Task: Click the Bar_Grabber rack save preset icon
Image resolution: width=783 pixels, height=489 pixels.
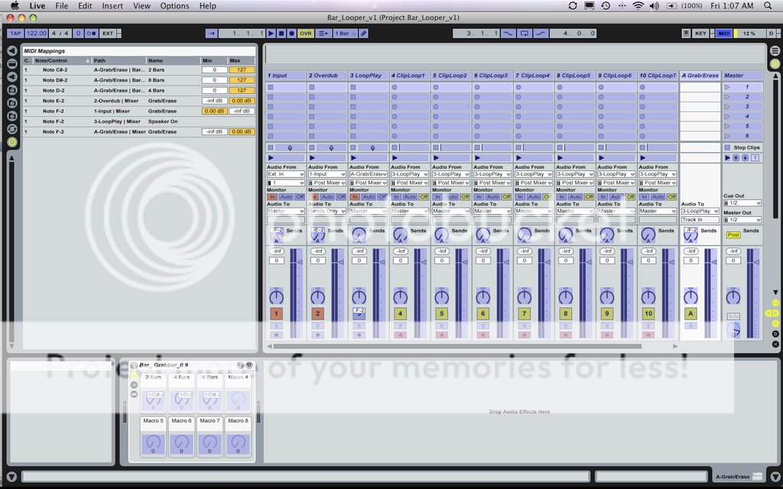Action: pyautogui.click(x=249, y=365)
